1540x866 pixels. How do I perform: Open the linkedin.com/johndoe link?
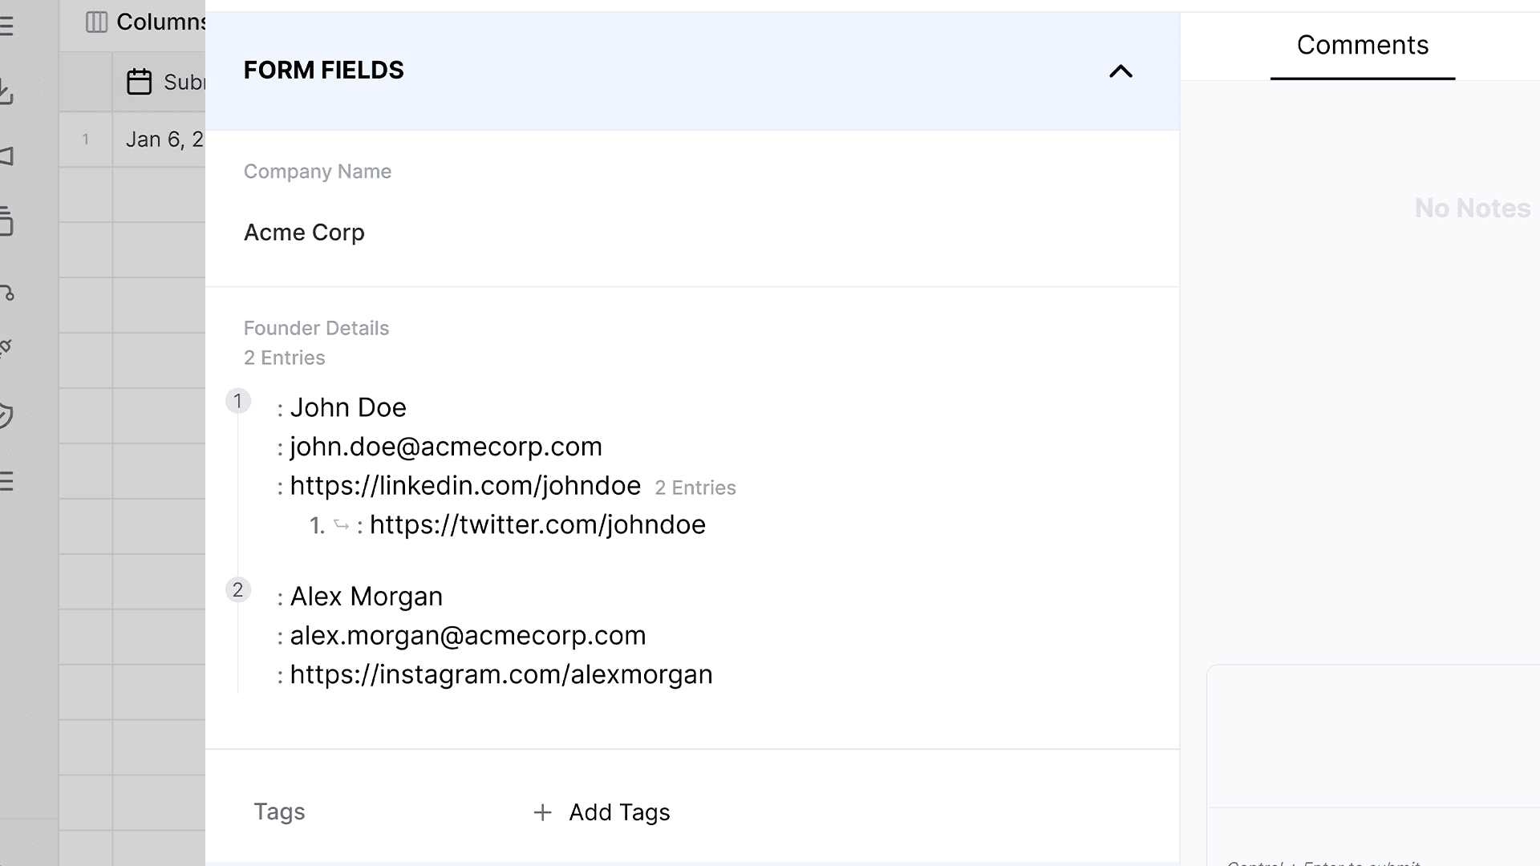[x=465, y=485]
